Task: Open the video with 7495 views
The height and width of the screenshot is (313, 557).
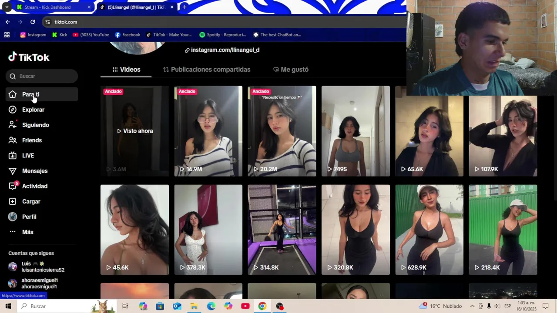Action: [x=356, y=131]
